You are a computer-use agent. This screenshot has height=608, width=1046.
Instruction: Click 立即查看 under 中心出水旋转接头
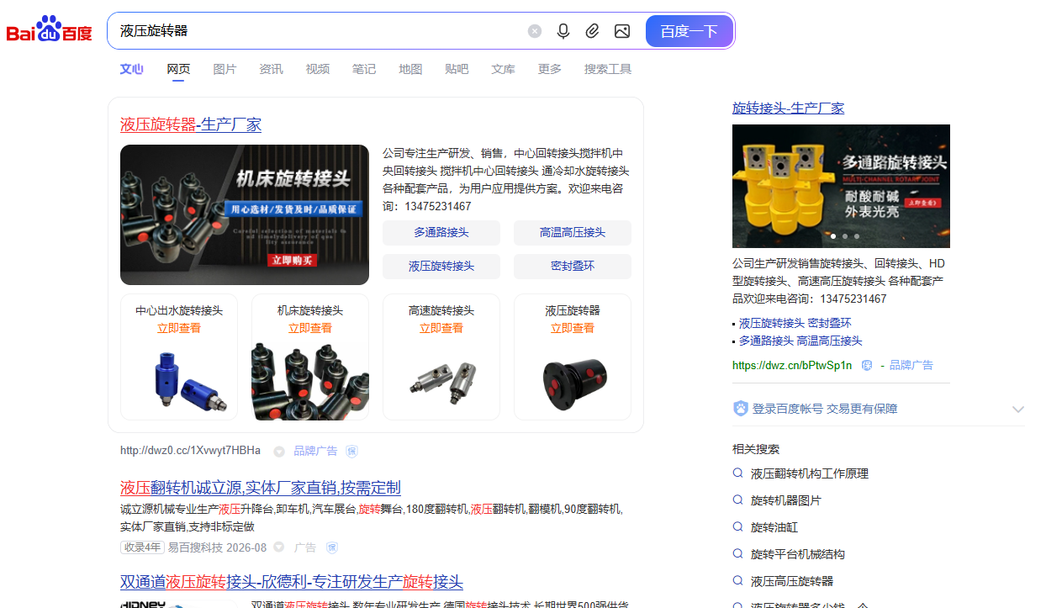pos(179,328)
